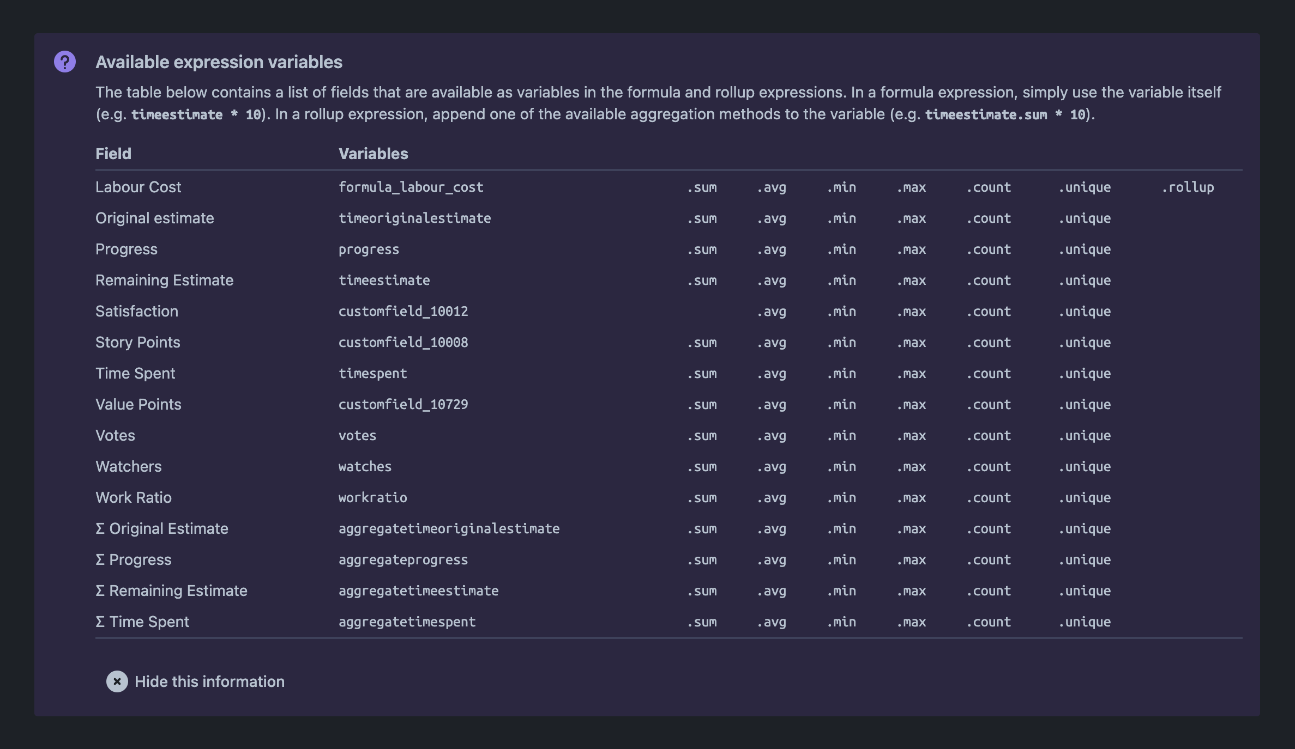Image resolution: width=1295 pixels, height=749 pixels.
Task: Click the timeoriginalestimate variable name
Action: click(x=414, y=218)
